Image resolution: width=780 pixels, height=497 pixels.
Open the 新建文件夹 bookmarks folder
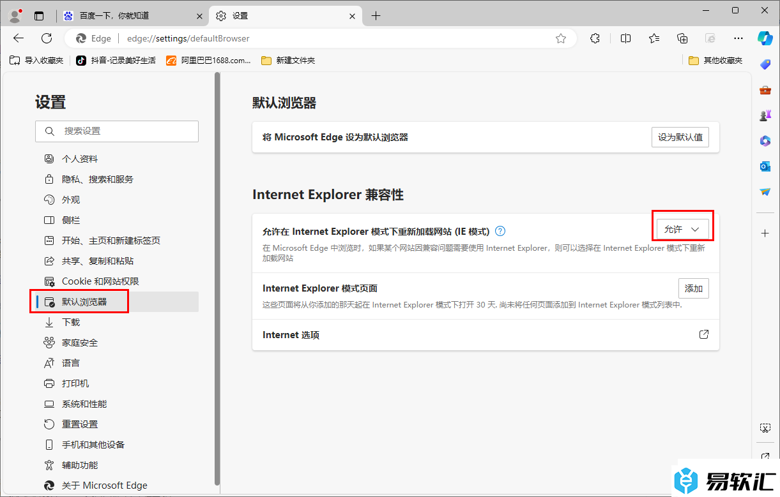click(x=288, y=61)
